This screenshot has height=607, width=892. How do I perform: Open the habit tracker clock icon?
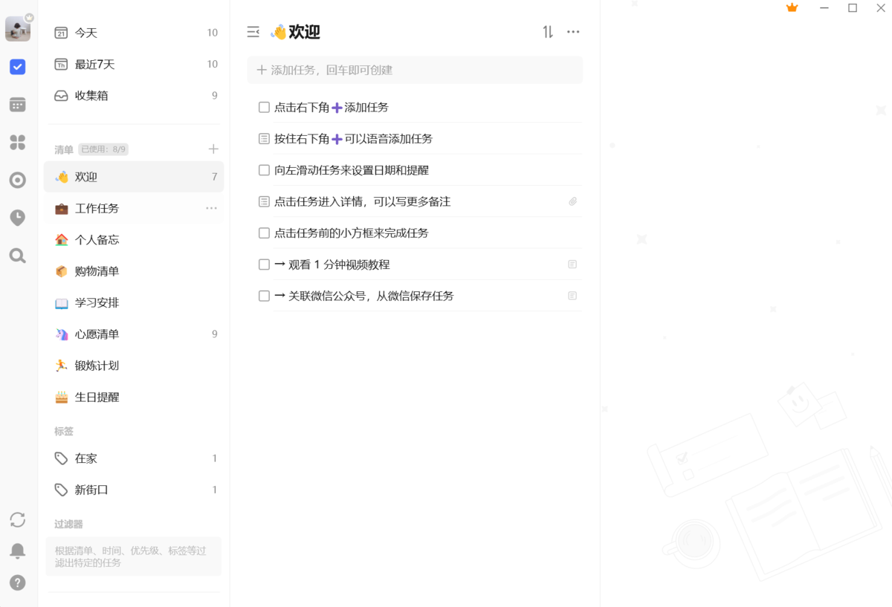(17, 218)
